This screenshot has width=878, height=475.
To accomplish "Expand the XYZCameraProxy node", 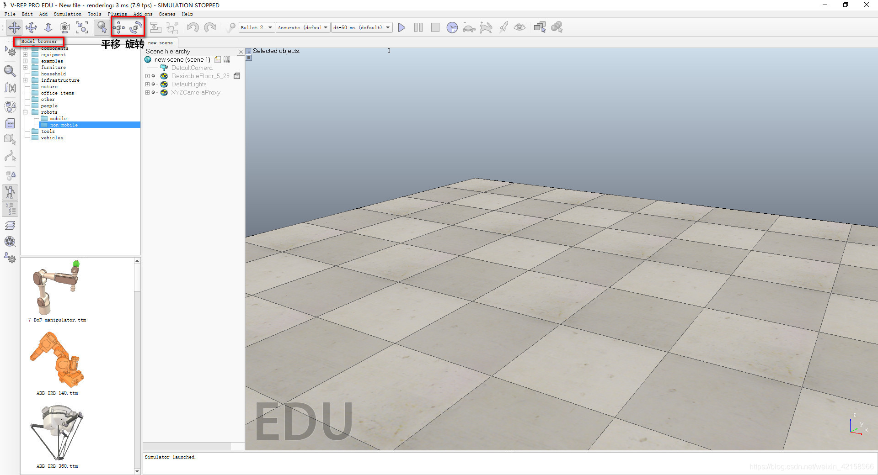I will (x=147, y=93).
